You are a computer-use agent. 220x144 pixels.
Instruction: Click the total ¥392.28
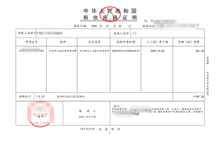198,97
